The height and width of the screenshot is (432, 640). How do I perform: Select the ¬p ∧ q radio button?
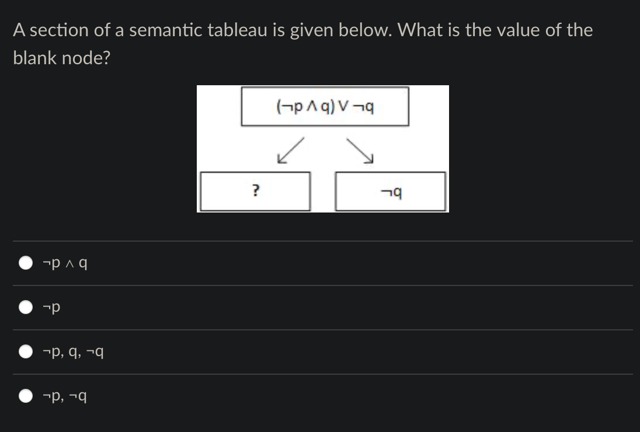click(26, 263)
